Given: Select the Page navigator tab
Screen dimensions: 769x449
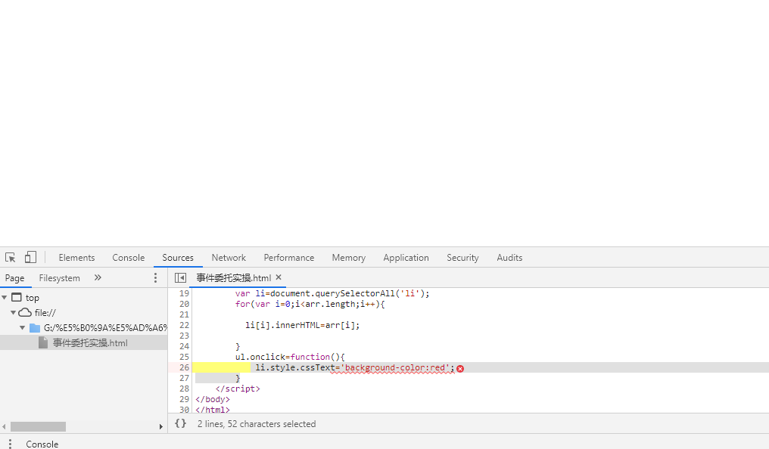Looking at the screenshot, I should click(14, 278).
